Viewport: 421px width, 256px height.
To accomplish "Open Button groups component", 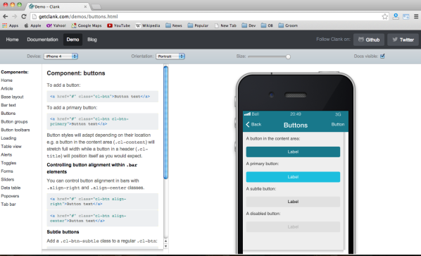I will [14, 121].
